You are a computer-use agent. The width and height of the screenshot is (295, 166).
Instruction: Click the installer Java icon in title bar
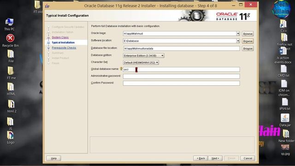(47, 6)
